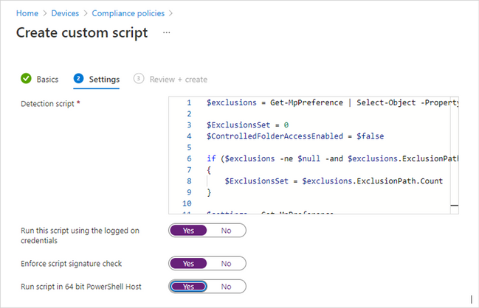
Task: Click the Settings step number 2 icon
Action: pyautogui.click(x=78, y=79)
